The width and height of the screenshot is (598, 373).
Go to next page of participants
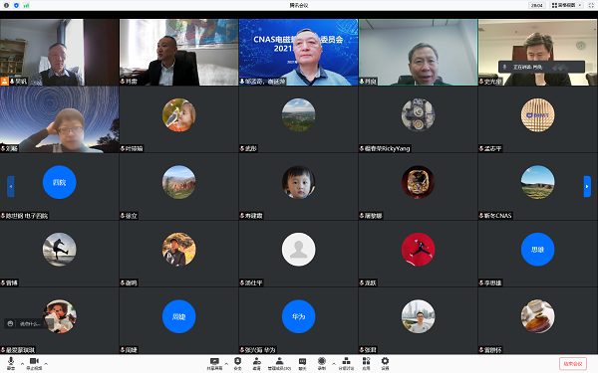tap(587, 187)
